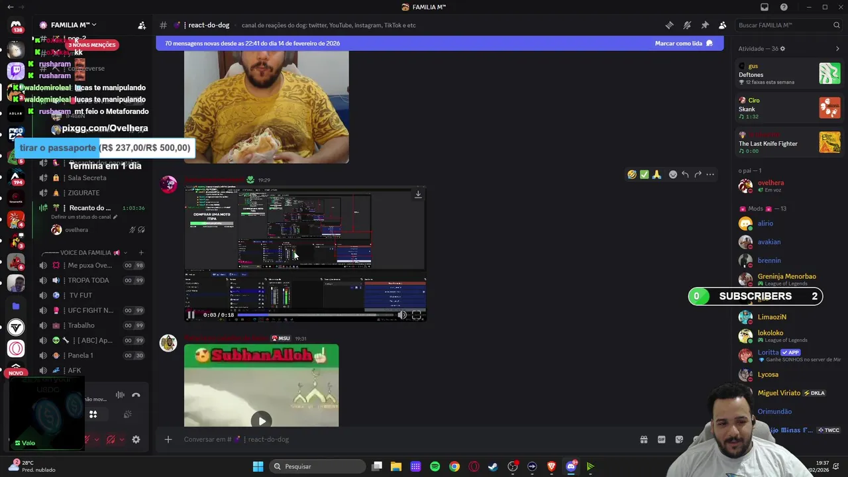Viewport: 848px width, 477px height.
Task: Disconnect from voice call
Action: [x=136, y=396]
